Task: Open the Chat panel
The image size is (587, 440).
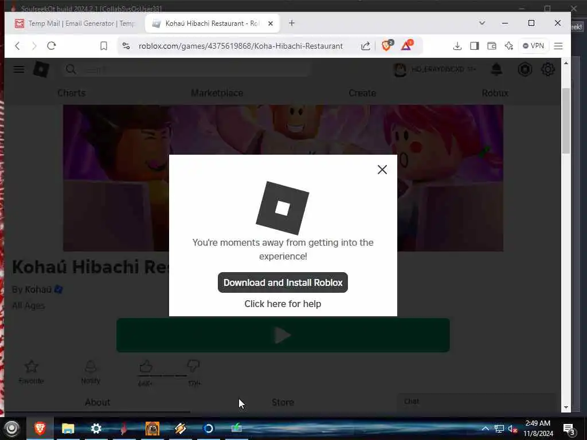Action: [475, 402]
